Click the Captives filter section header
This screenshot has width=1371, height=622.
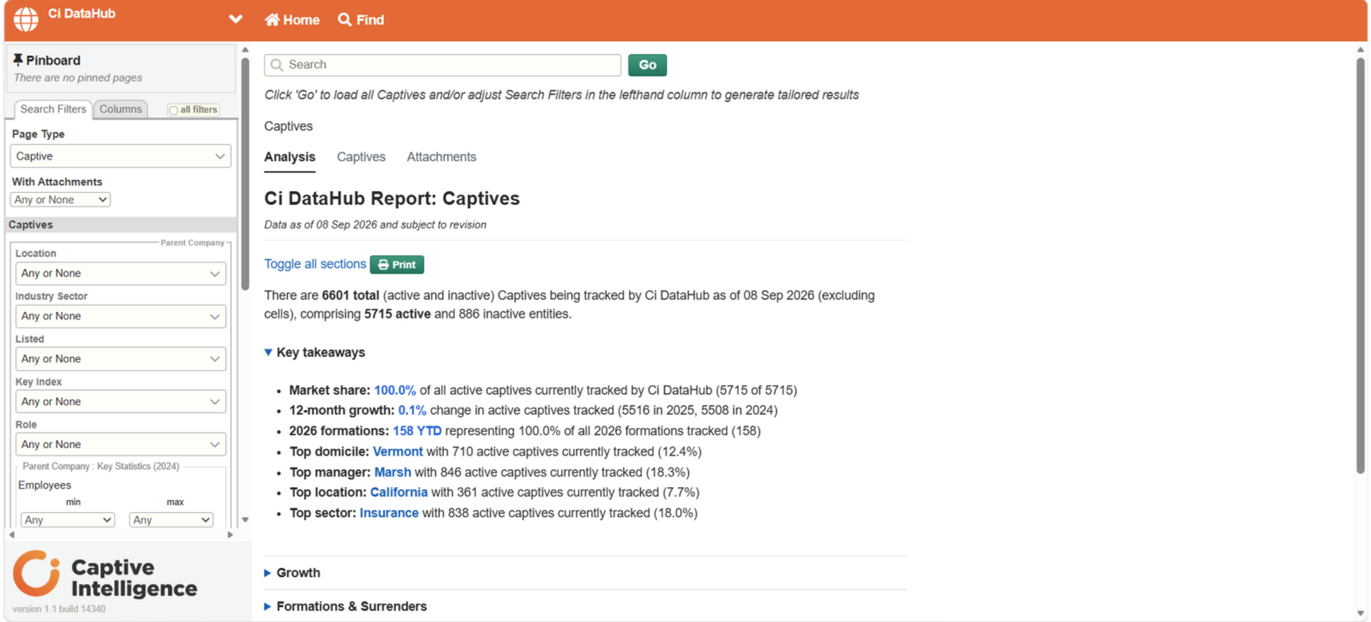click(122, 225)
